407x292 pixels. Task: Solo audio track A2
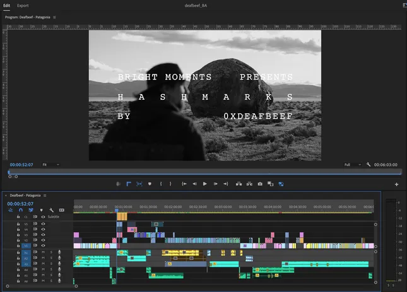[51, 258]
